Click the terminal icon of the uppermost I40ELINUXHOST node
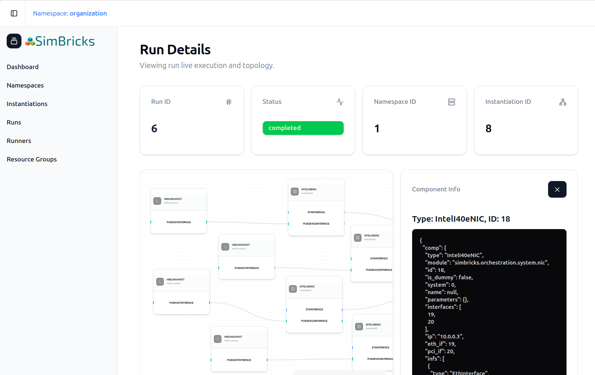 [x=157, y=201]
